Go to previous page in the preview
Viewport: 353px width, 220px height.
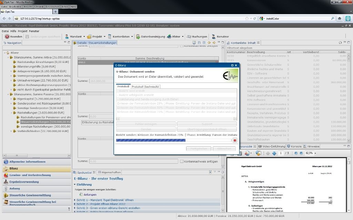pyautogui.click(x=268, y=153)
